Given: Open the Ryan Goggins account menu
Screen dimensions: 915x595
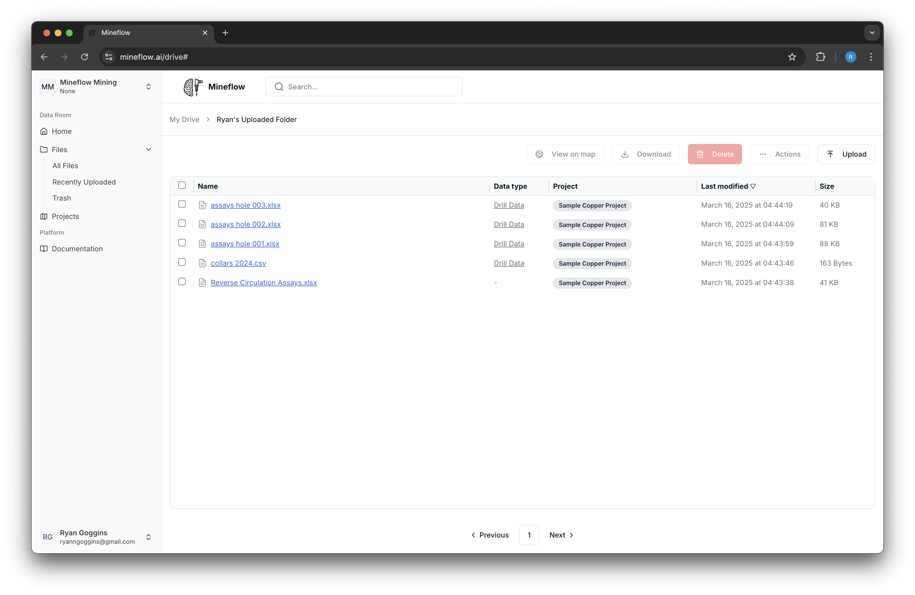Looking at the screenshot, I should coord(96,537).
